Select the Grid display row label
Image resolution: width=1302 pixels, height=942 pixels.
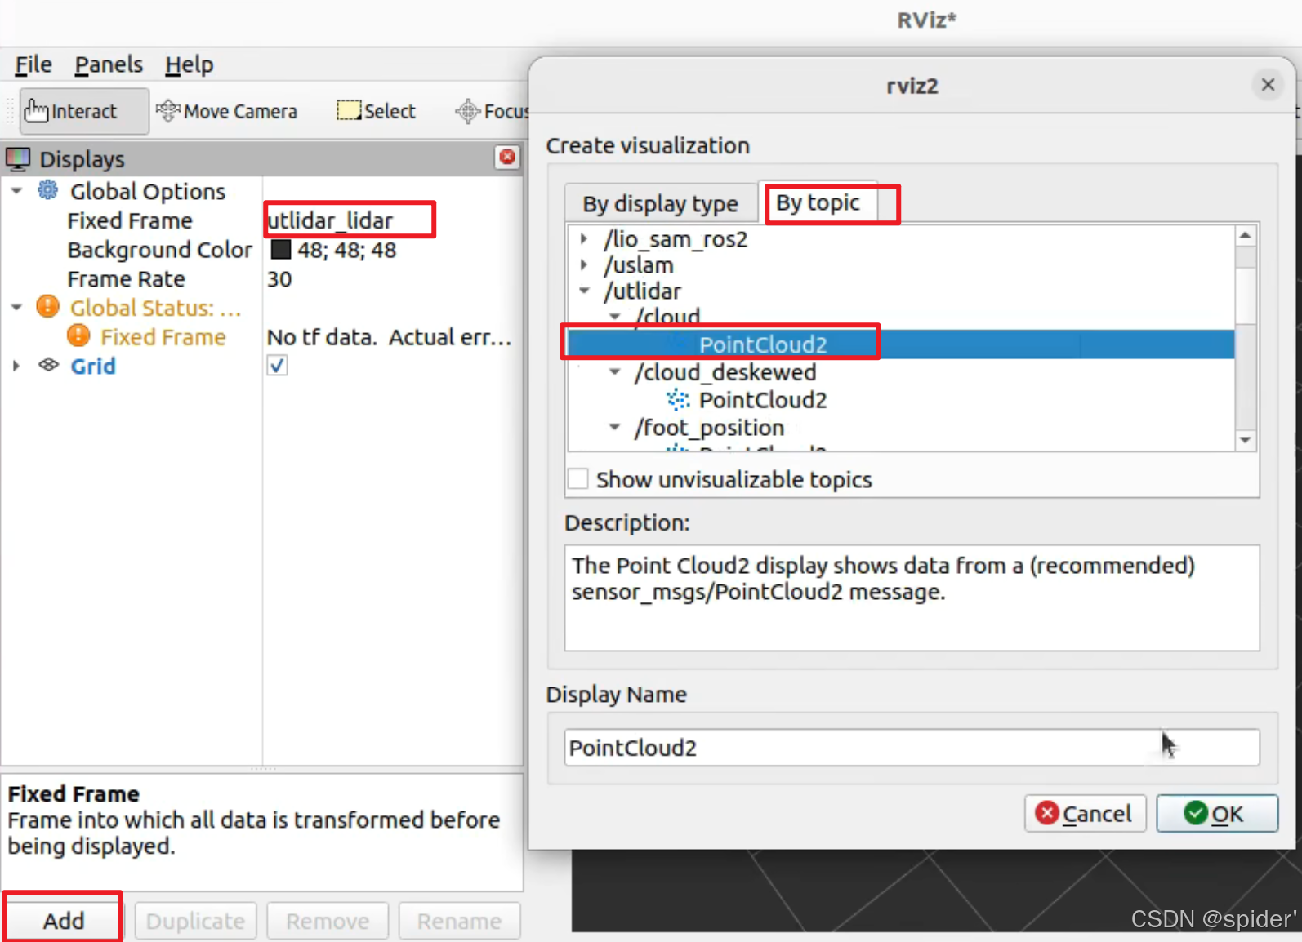click(93, 366)
